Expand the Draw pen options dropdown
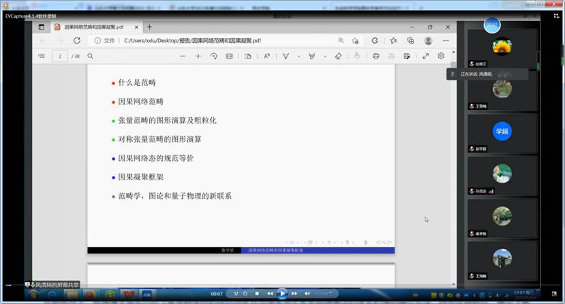This screenshot has height=304, width=565. click(x=298, y=56)
